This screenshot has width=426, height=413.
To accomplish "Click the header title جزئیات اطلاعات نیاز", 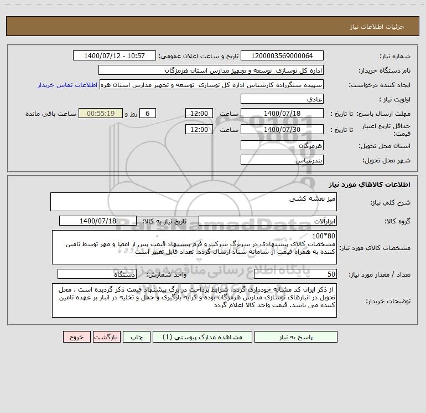I will pos(377,27).
